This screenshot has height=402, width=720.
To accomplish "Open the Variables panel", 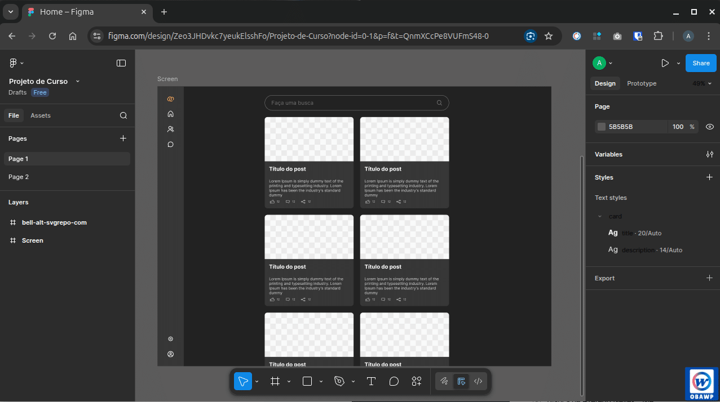I will [x=709, y=154].
